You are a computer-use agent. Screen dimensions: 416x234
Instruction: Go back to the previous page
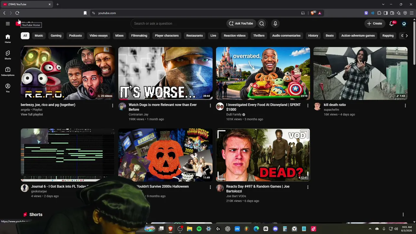(4, 13)
